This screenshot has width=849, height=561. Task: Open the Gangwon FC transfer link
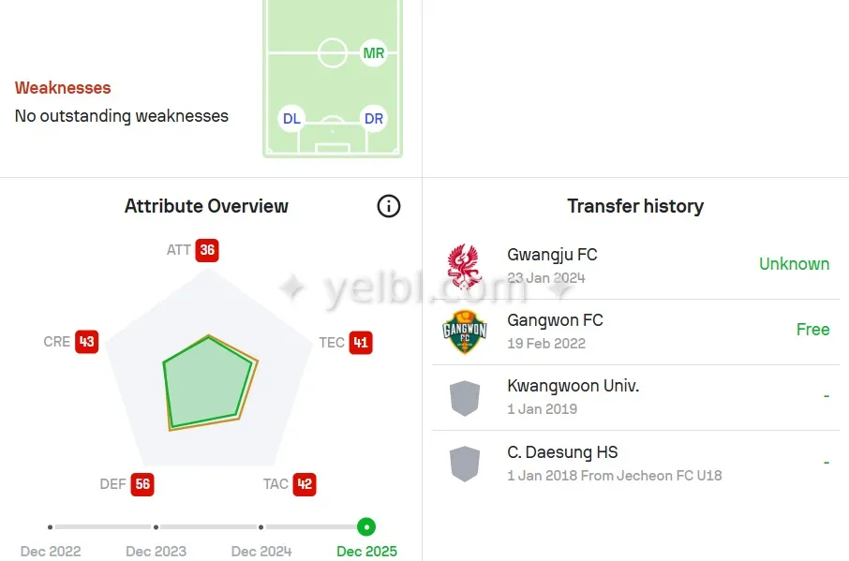555,320
